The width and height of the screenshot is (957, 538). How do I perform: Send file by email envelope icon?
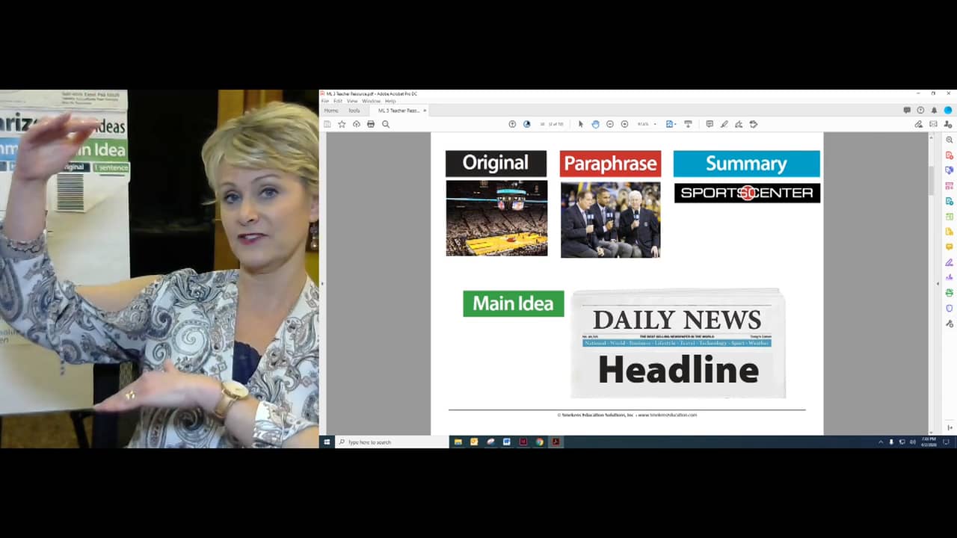[x=933, y=124]
